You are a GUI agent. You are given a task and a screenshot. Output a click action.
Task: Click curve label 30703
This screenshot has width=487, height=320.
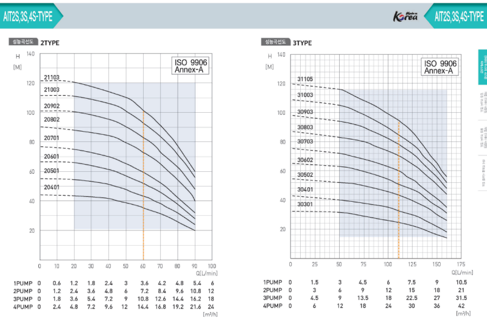305,141
